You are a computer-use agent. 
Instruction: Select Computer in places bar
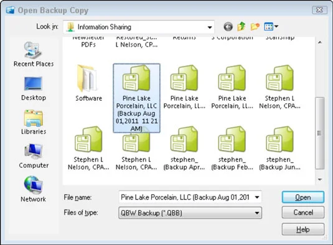(x=34, y=156)
